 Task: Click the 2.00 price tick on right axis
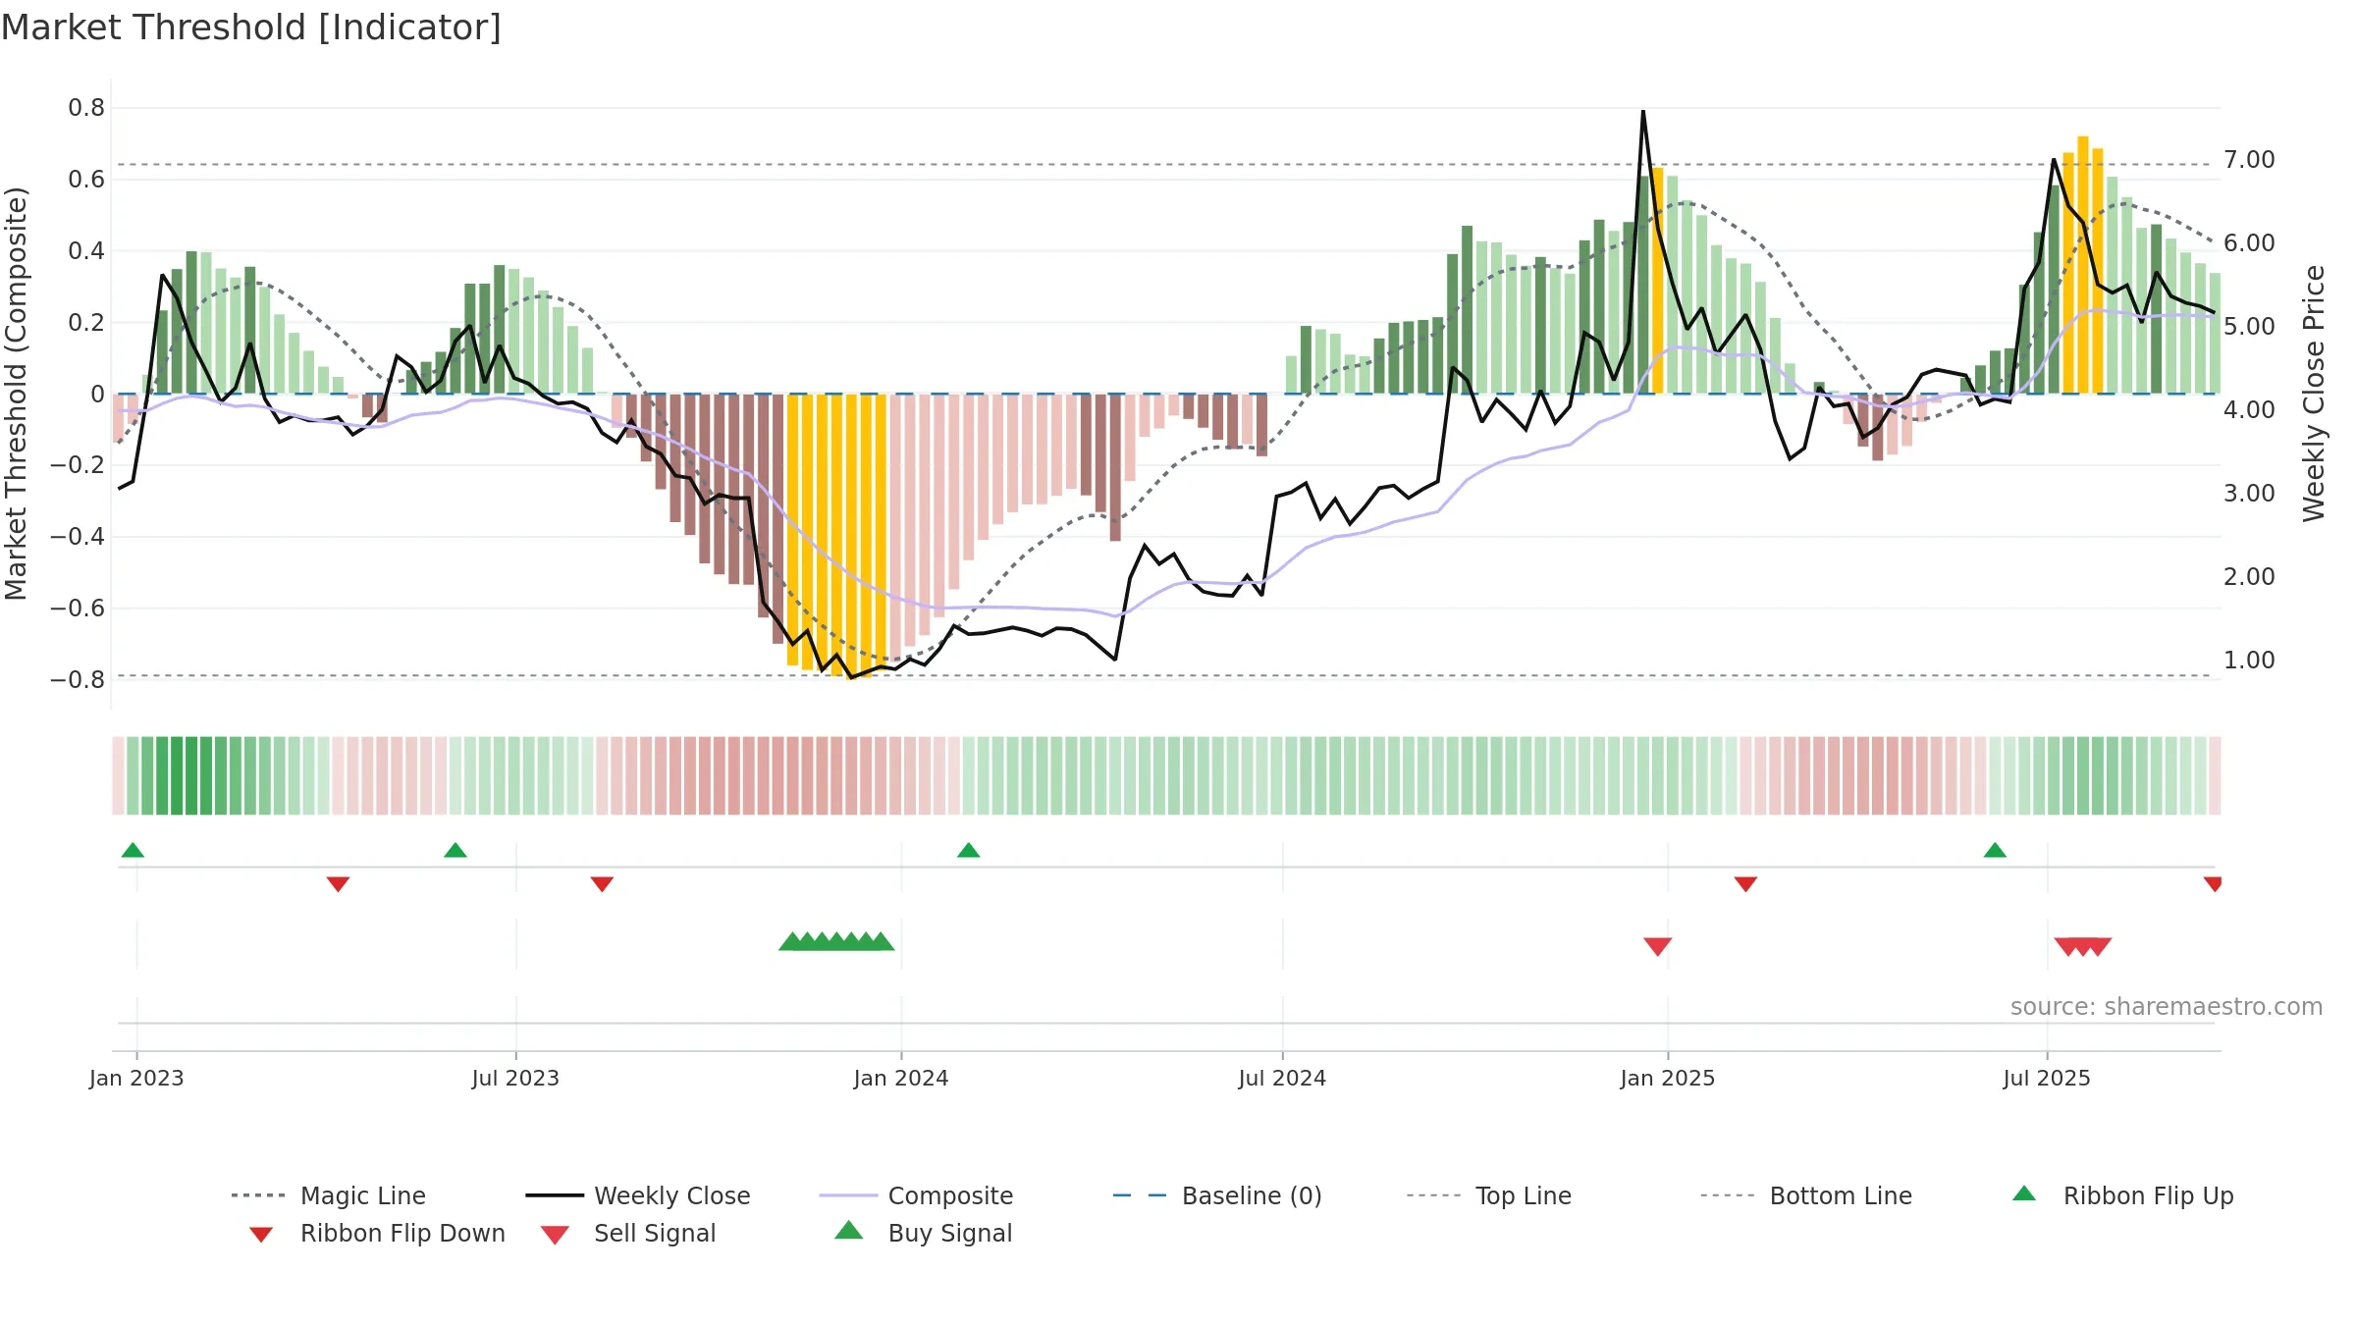pos(2249,577)
